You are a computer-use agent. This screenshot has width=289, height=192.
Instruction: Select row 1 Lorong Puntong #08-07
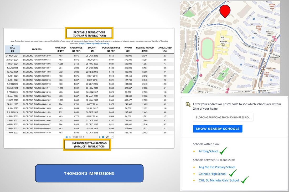click(x=89, y=124)
